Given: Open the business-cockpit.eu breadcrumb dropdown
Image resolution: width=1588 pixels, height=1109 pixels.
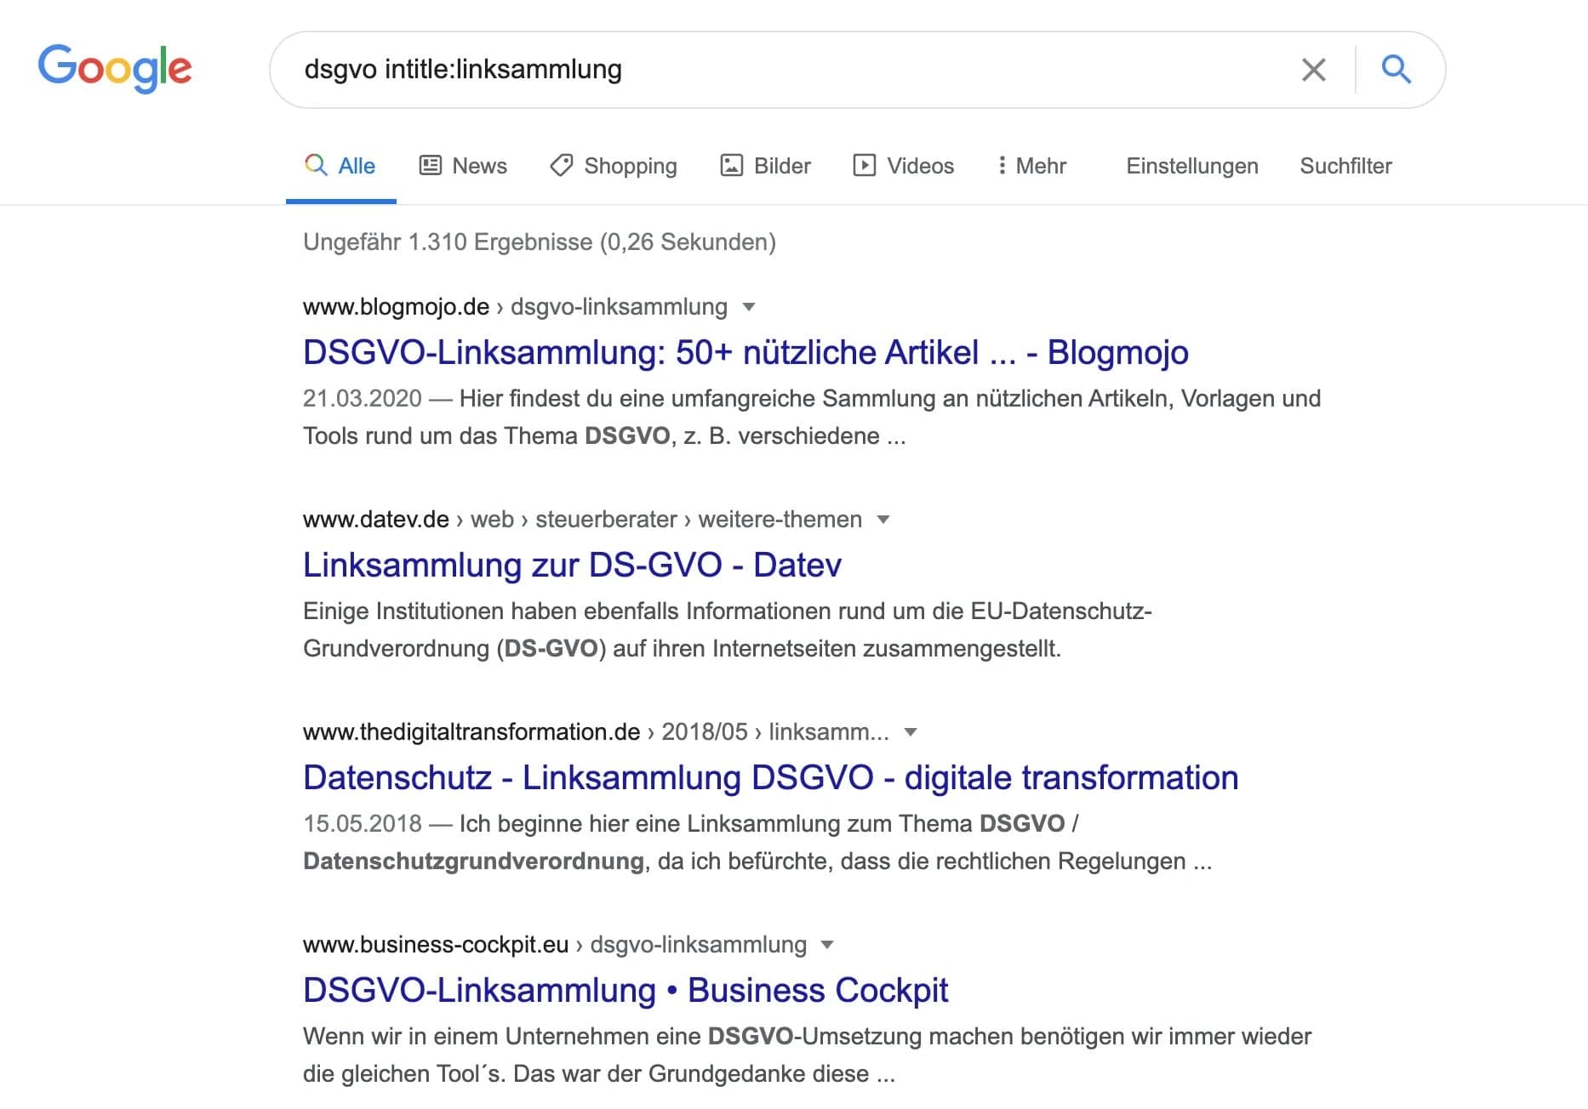Looking at the screenshot, I should [x=826, y=944].
